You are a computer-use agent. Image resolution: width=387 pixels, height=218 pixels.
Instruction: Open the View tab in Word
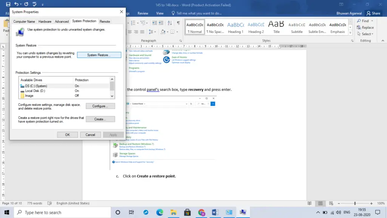(160, 13)
